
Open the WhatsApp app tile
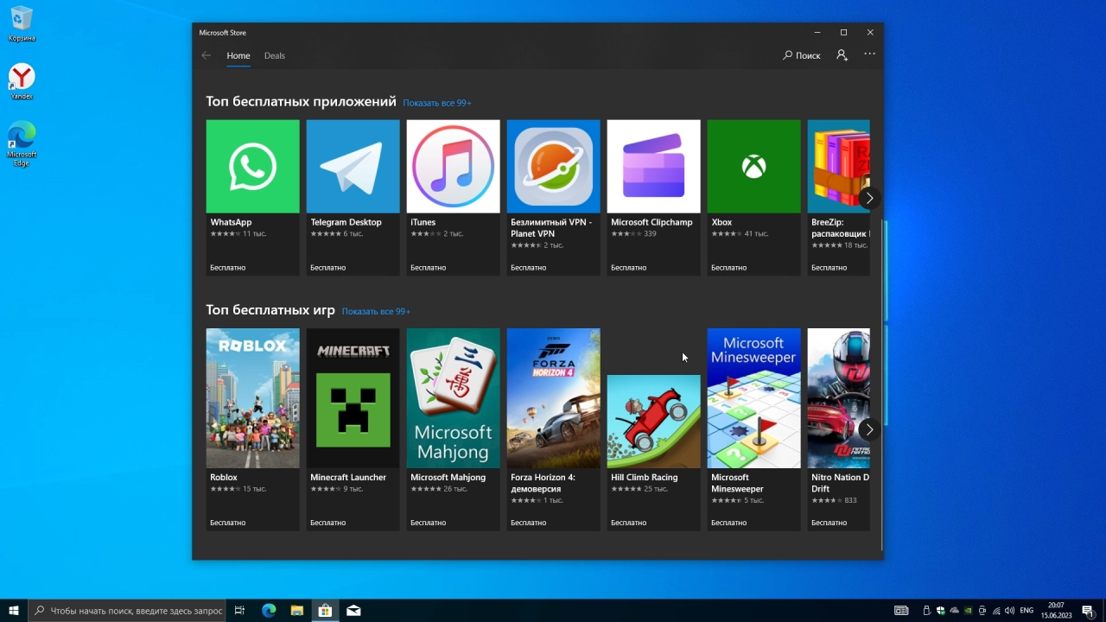252,198
